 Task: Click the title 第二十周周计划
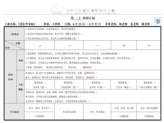point(83,18)
